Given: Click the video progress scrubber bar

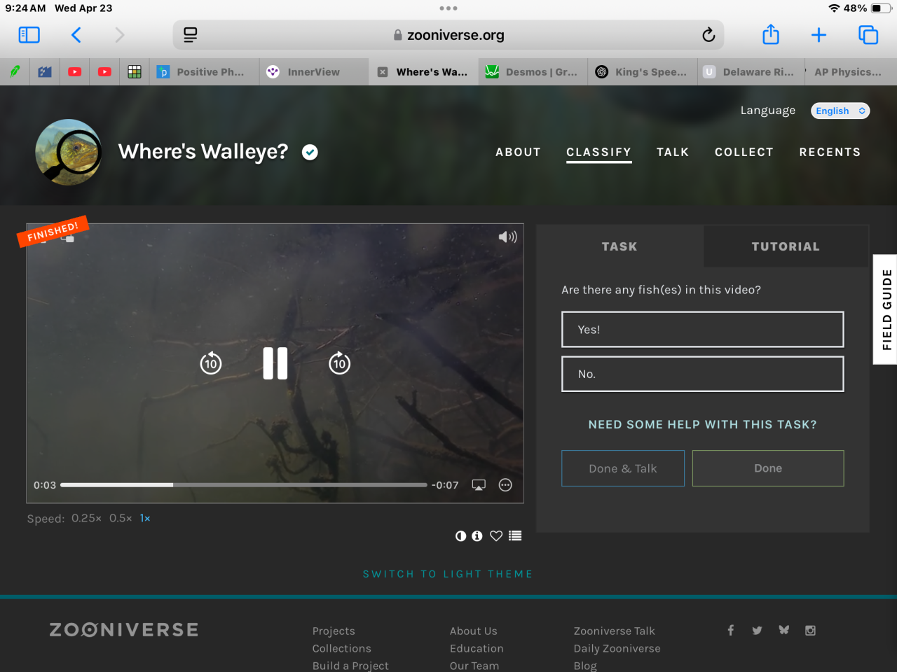Looking at the screenshot, I should click(244, 484).
